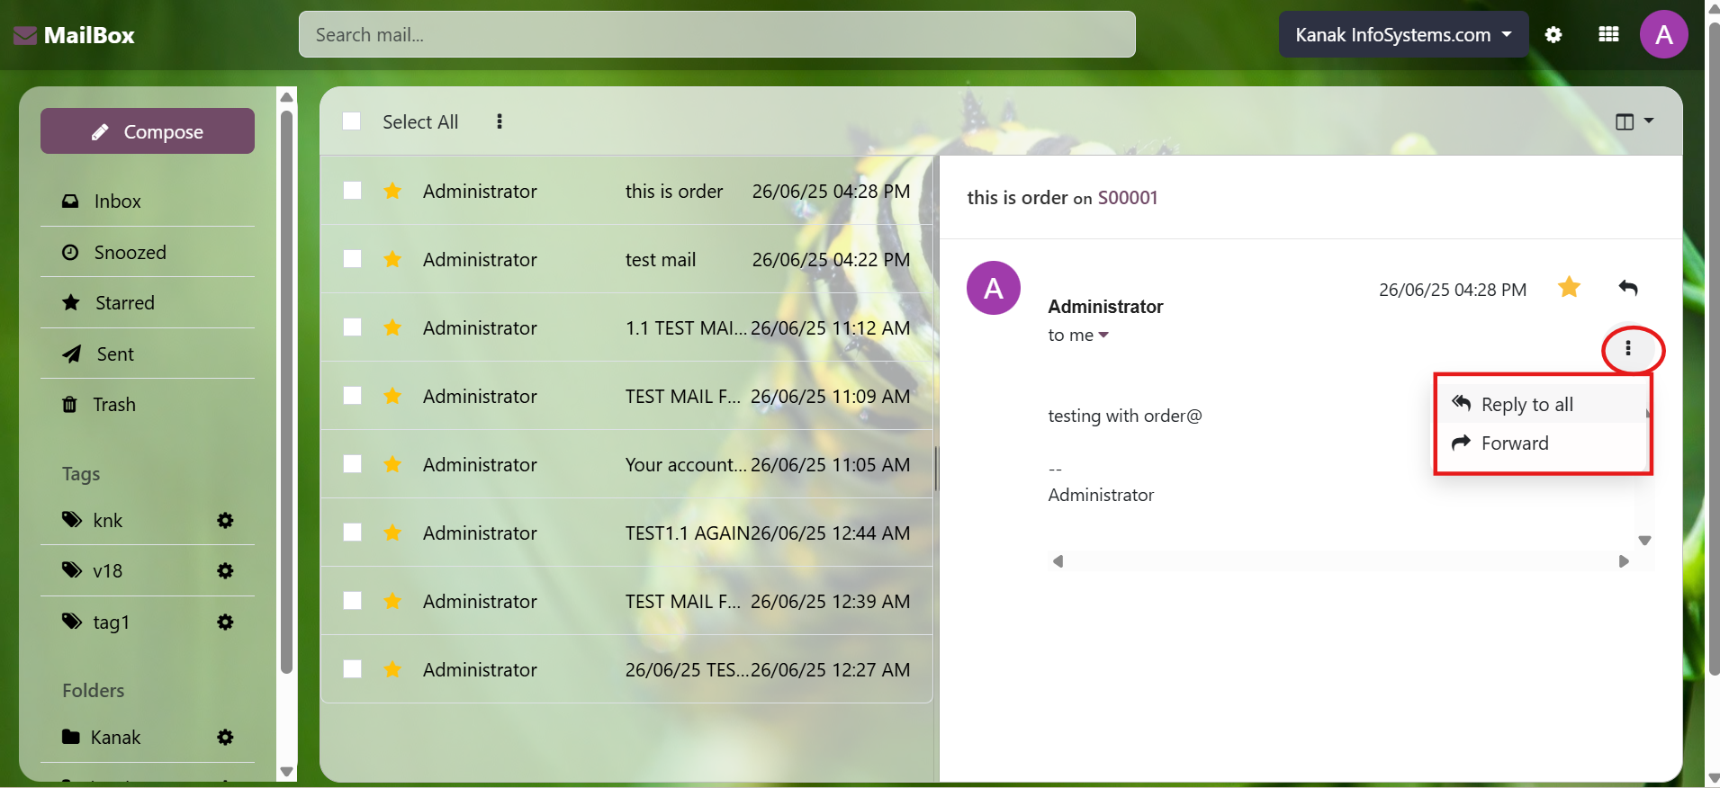Open the settings gear in top bar
Viewport: 1720px width, 788px height.
click(x=1553, y=35)
